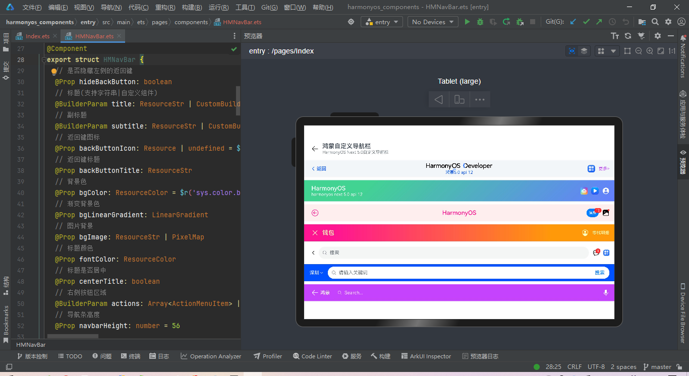The height and width of the screenshot is (376, 689).
Task: Click the Apply Changes reload icon in toolbar
Action: pos(506,22)
